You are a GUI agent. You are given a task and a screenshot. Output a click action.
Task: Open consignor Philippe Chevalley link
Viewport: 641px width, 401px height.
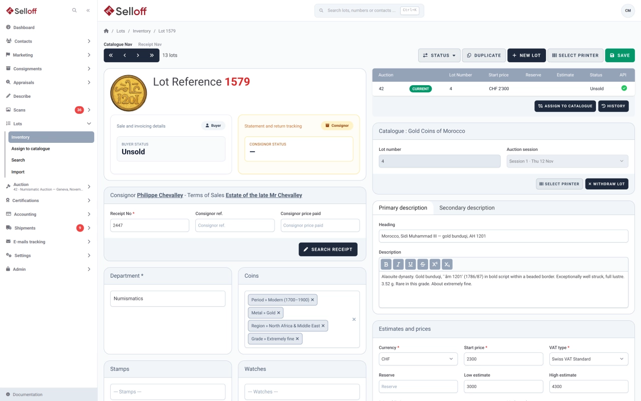click(x=160, y=195)
